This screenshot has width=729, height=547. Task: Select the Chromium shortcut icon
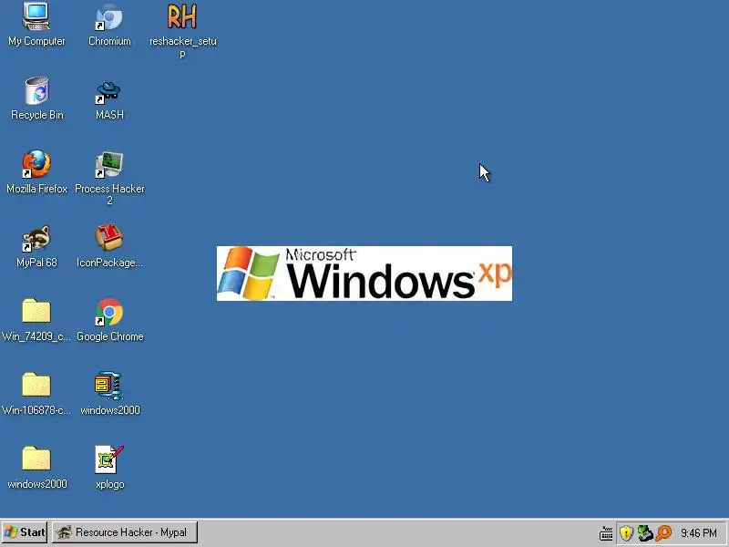109,16
